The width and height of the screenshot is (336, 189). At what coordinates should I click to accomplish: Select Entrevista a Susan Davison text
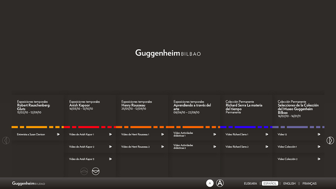(x=31, y=134)
